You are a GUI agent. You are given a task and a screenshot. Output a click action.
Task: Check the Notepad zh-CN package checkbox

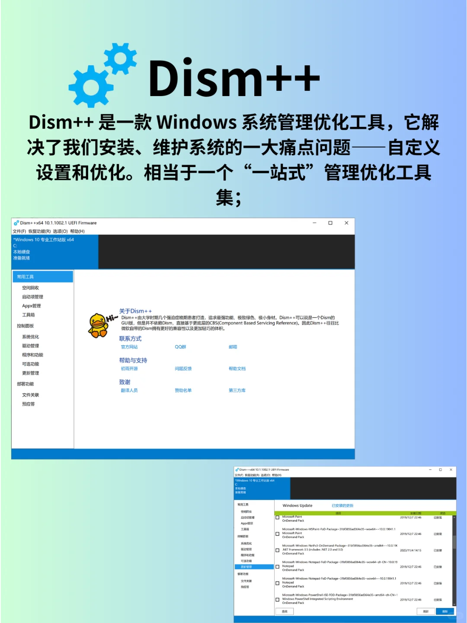[x=277, y=567]
